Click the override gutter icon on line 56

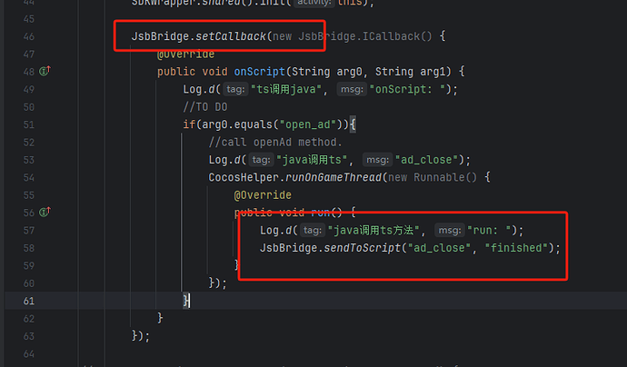pyautogui.click(x=45, y=212)
